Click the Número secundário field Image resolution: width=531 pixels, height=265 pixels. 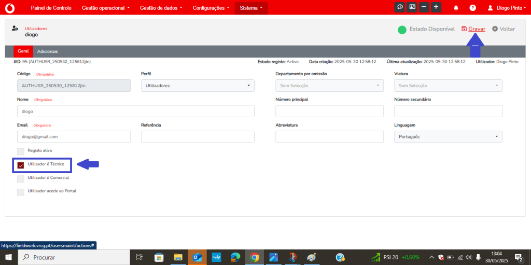click(448, 111)
